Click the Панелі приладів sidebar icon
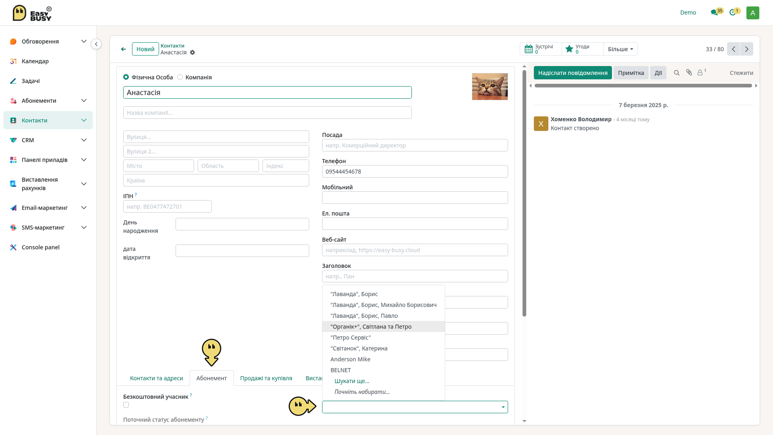773x435 pixels. point(13,160)
